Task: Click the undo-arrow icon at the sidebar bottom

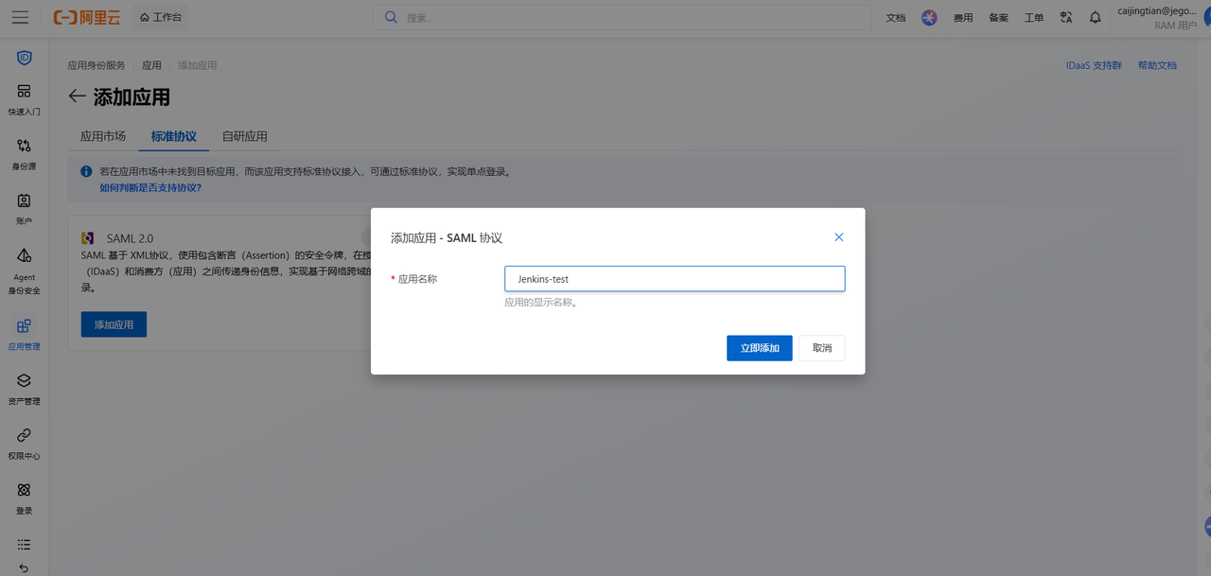Action: pos(25,568)
